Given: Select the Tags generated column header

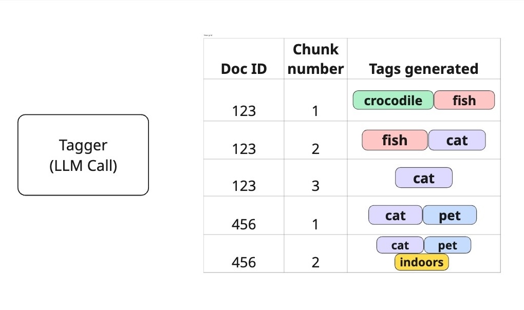Looking at the screenshot, I should coord(423,69).
